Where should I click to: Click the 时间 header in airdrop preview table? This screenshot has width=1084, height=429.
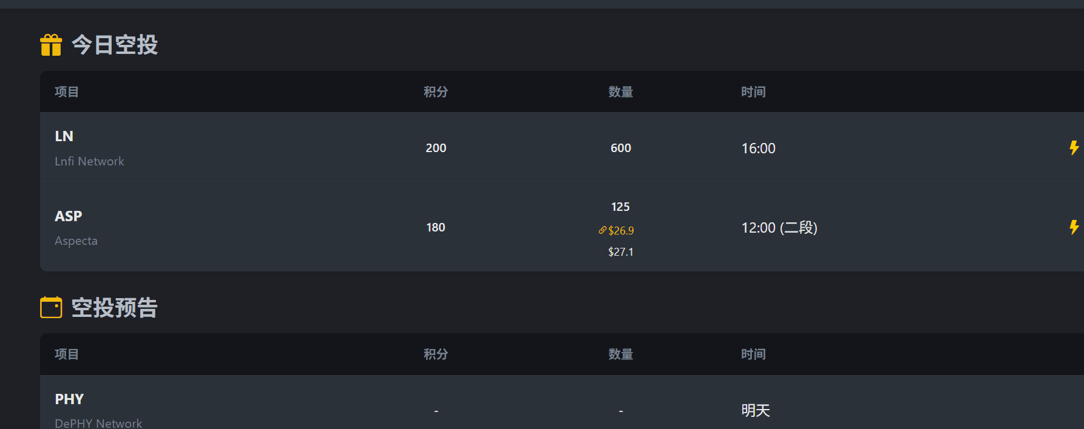click(x=753, y=354)
